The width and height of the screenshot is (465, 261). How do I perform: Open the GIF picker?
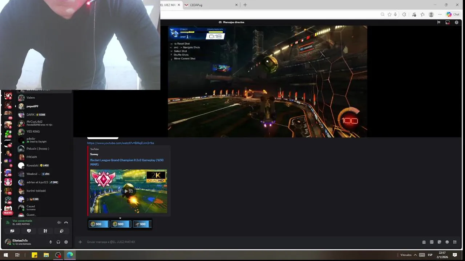[x=432, y=242]
